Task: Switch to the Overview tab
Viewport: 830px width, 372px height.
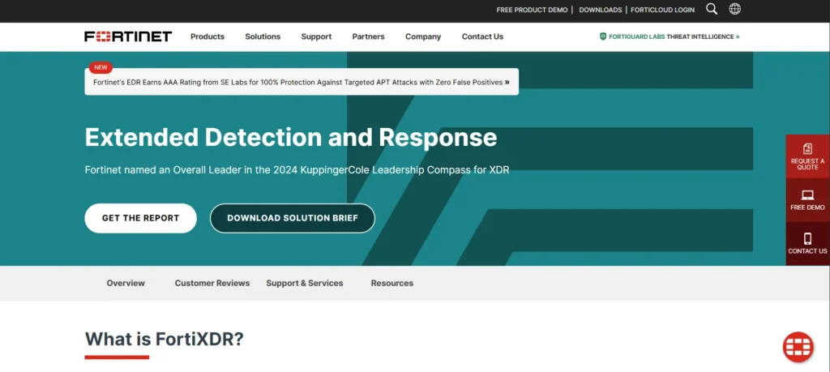Action: pyautogui.click(x=126, y=283)
